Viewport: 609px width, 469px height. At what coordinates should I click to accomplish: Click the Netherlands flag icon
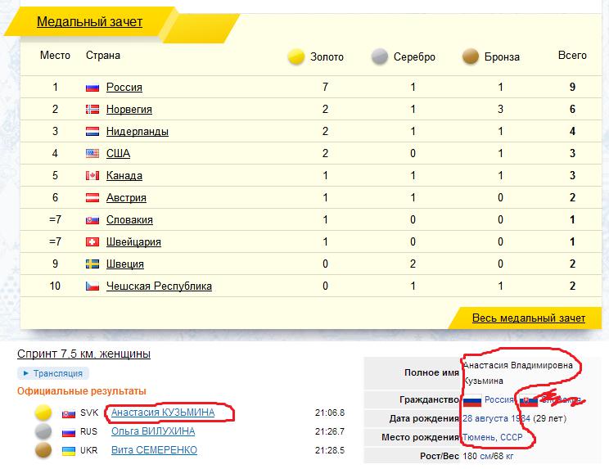[x=92, y=132]
